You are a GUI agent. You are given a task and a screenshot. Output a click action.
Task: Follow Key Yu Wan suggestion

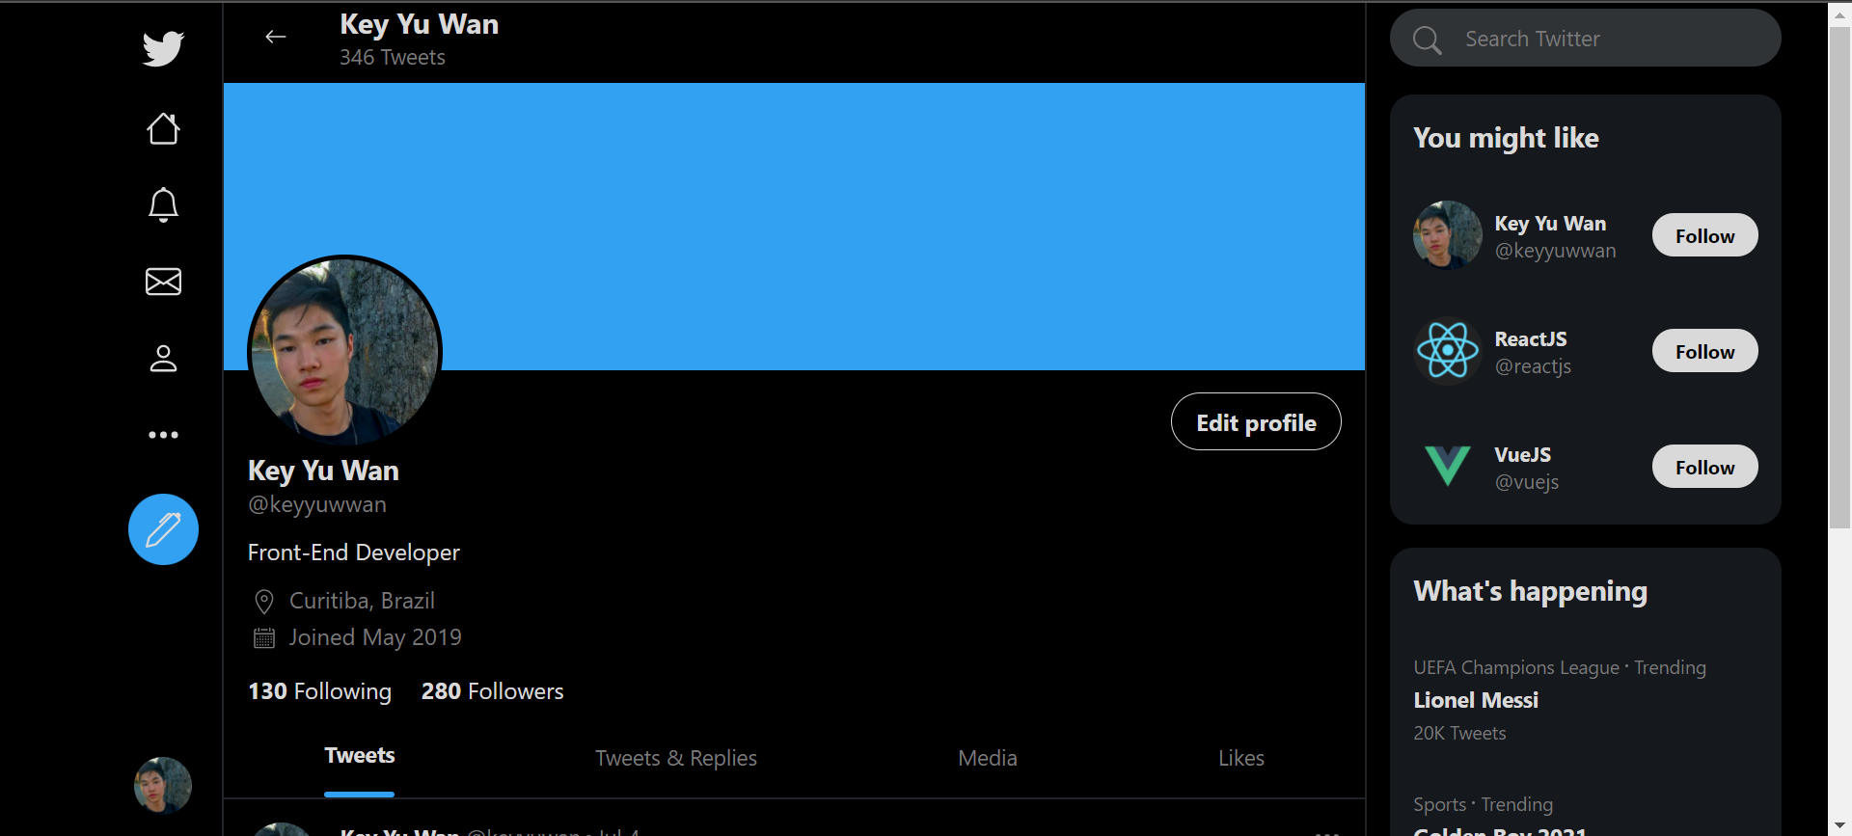[1704, 235]
